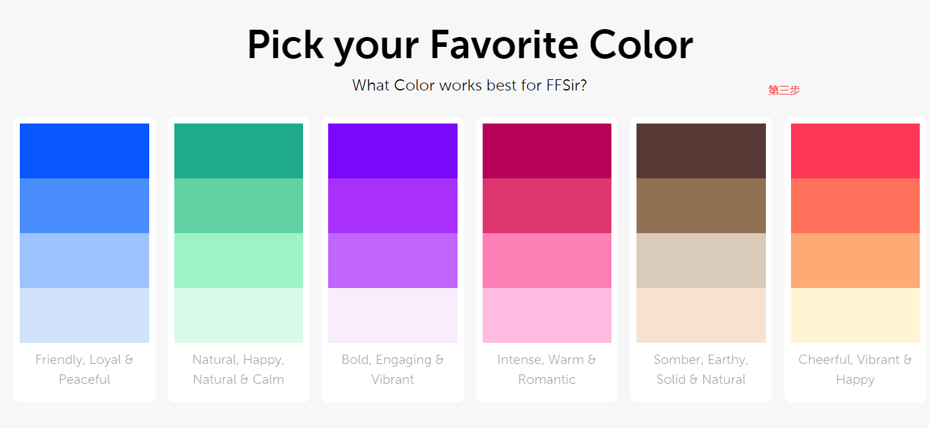Pick the vivid deep purple swatch
The image size is (929, 428).
tap(393, 151)
